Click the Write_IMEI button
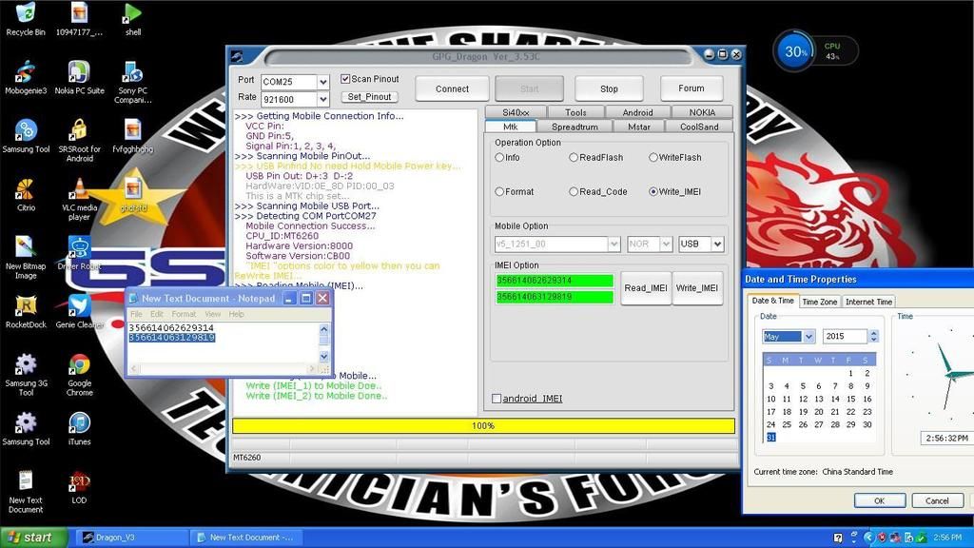 coord(698,288)
